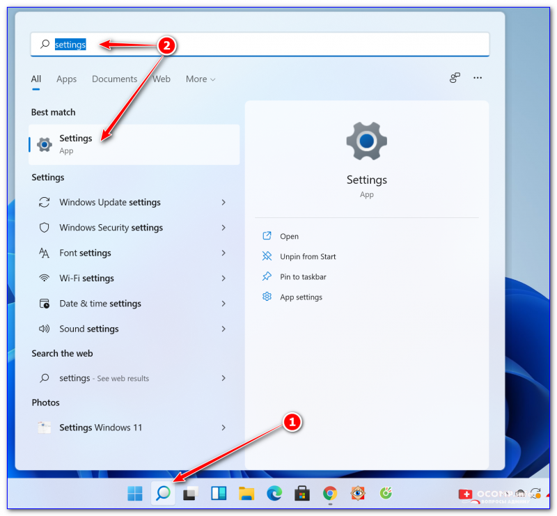Click the gear icon beside Settings best match
This screenshot has width=557, height=516.
45,145
